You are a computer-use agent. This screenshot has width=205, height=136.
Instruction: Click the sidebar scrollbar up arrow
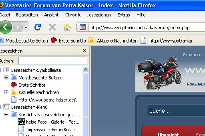point(86,70)
